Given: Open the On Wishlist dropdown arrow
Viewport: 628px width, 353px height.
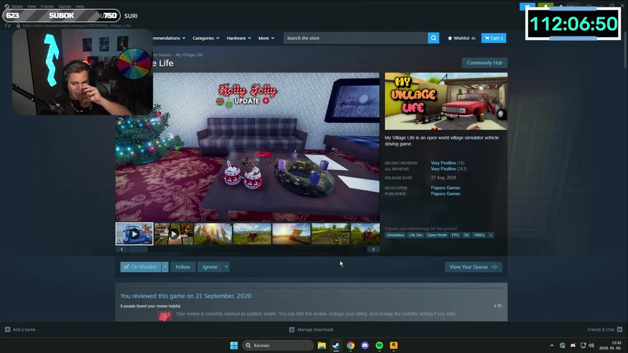Looking at the screenshot, I should (x=165, y=267).
